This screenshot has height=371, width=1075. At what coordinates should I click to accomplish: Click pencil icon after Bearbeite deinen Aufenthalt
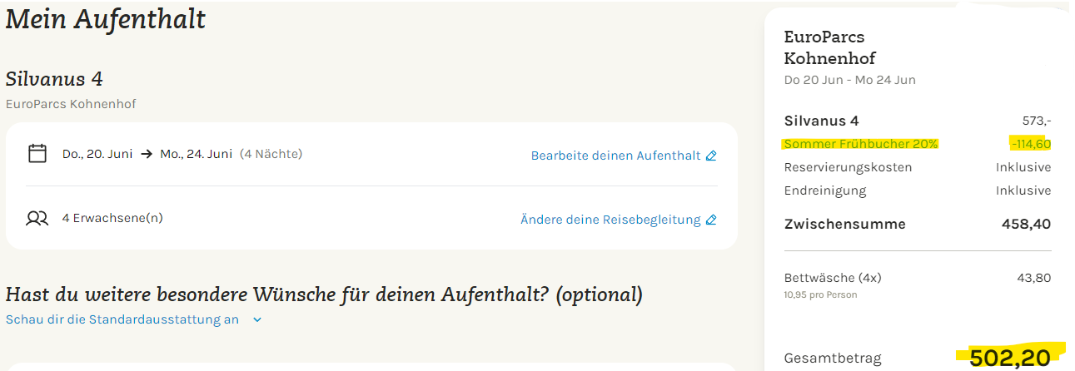point(711,156)
